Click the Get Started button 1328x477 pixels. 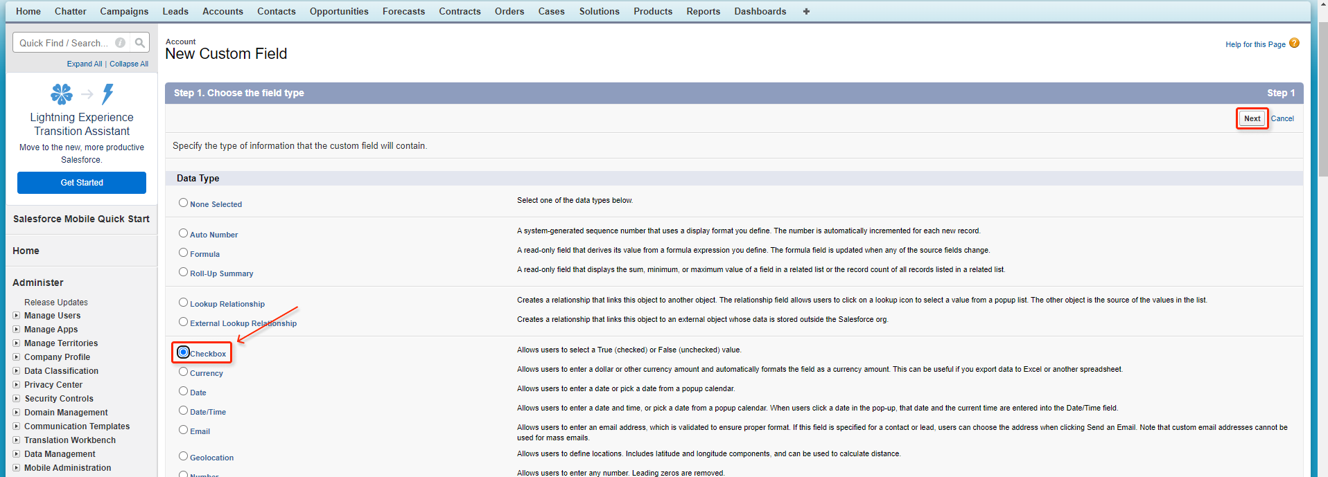point(82,183)
